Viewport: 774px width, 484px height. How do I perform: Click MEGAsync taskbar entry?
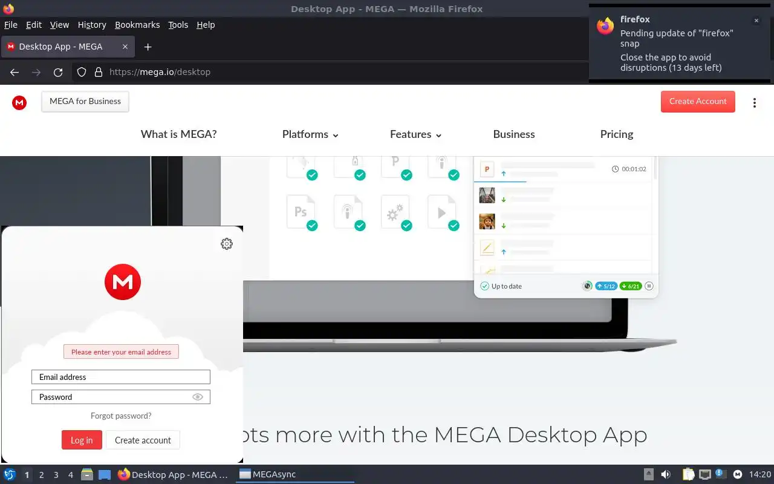(295, 474)
